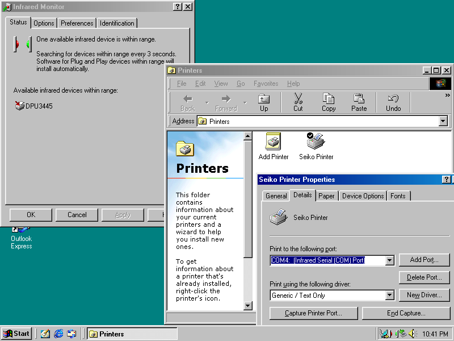Click the Outlook Express quick launch icon

pyautogui.click(x=72, y=334)
